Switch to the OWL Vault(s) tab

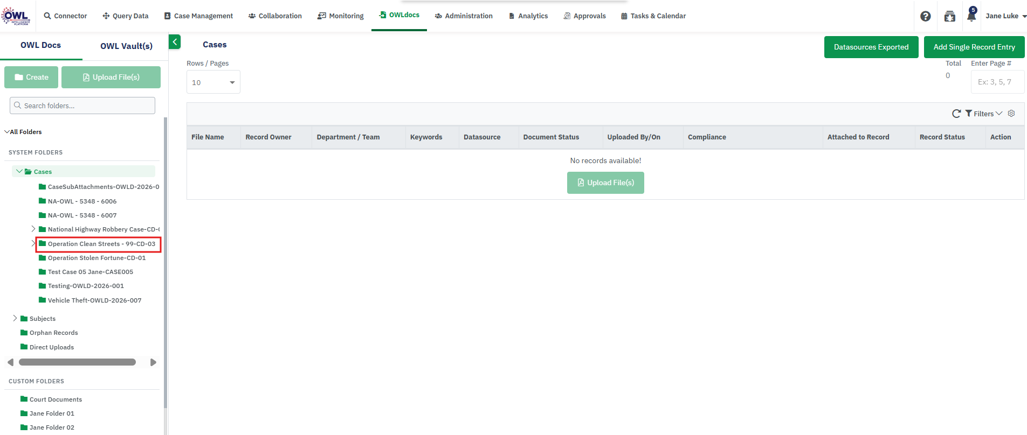(x=126, y=46)
